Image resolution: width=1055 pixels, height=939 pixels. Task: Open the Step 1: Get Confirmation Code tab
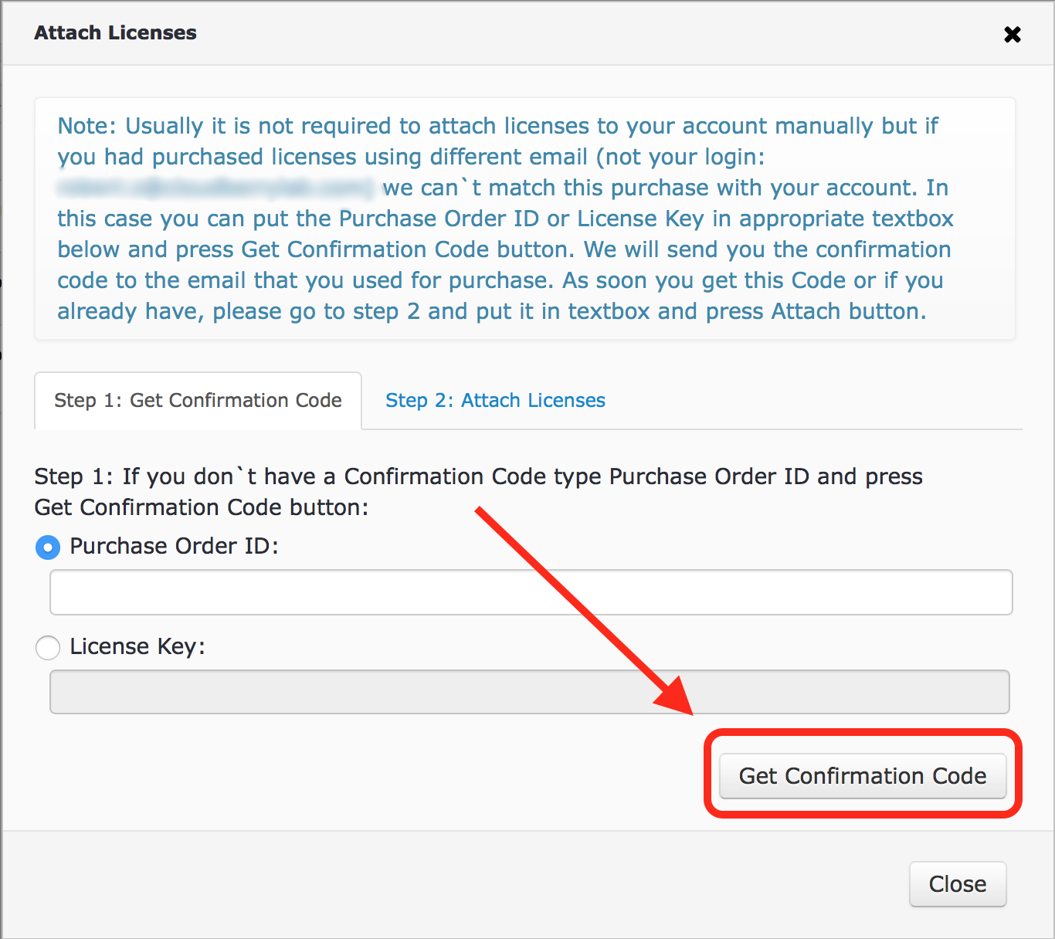(x=198, y=400)
